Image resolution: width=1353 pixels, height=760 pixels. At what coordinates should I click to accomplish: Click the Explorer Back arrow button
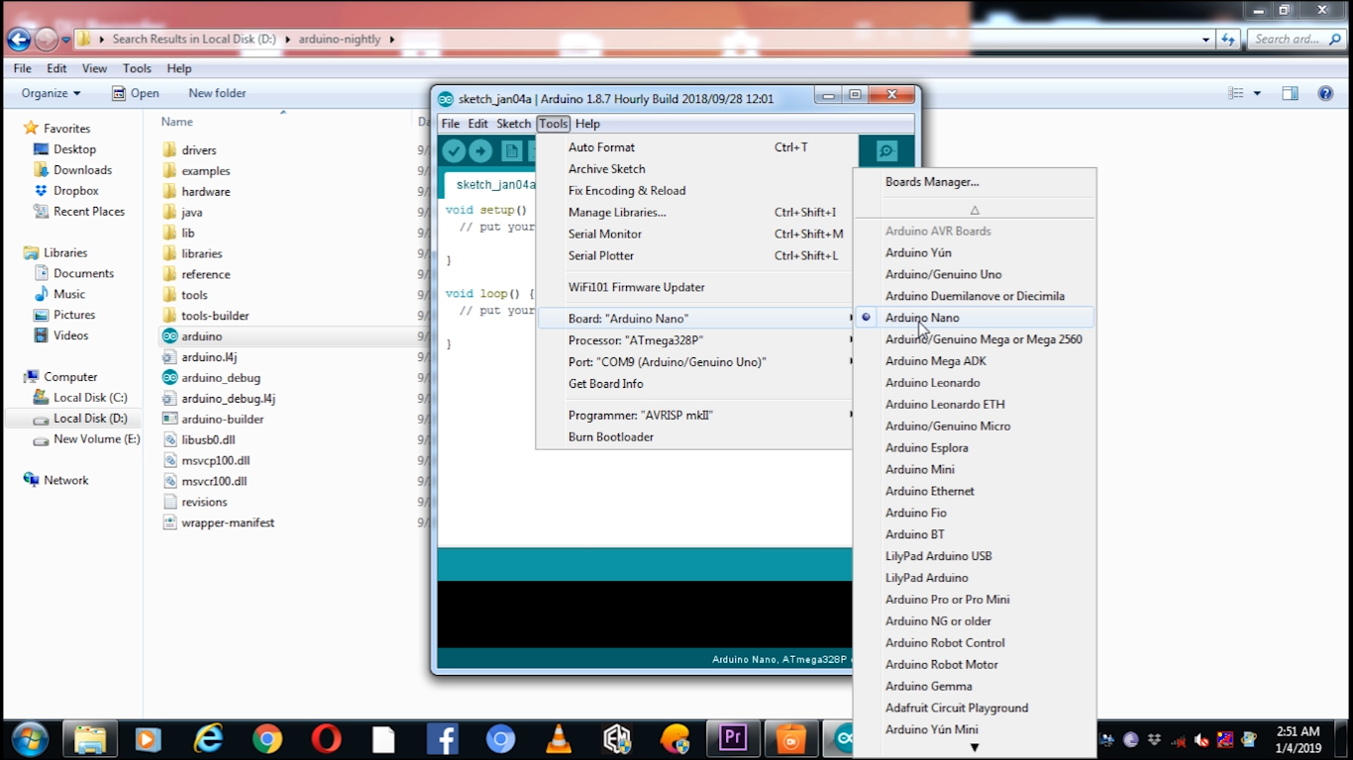[x=19, y=40]
